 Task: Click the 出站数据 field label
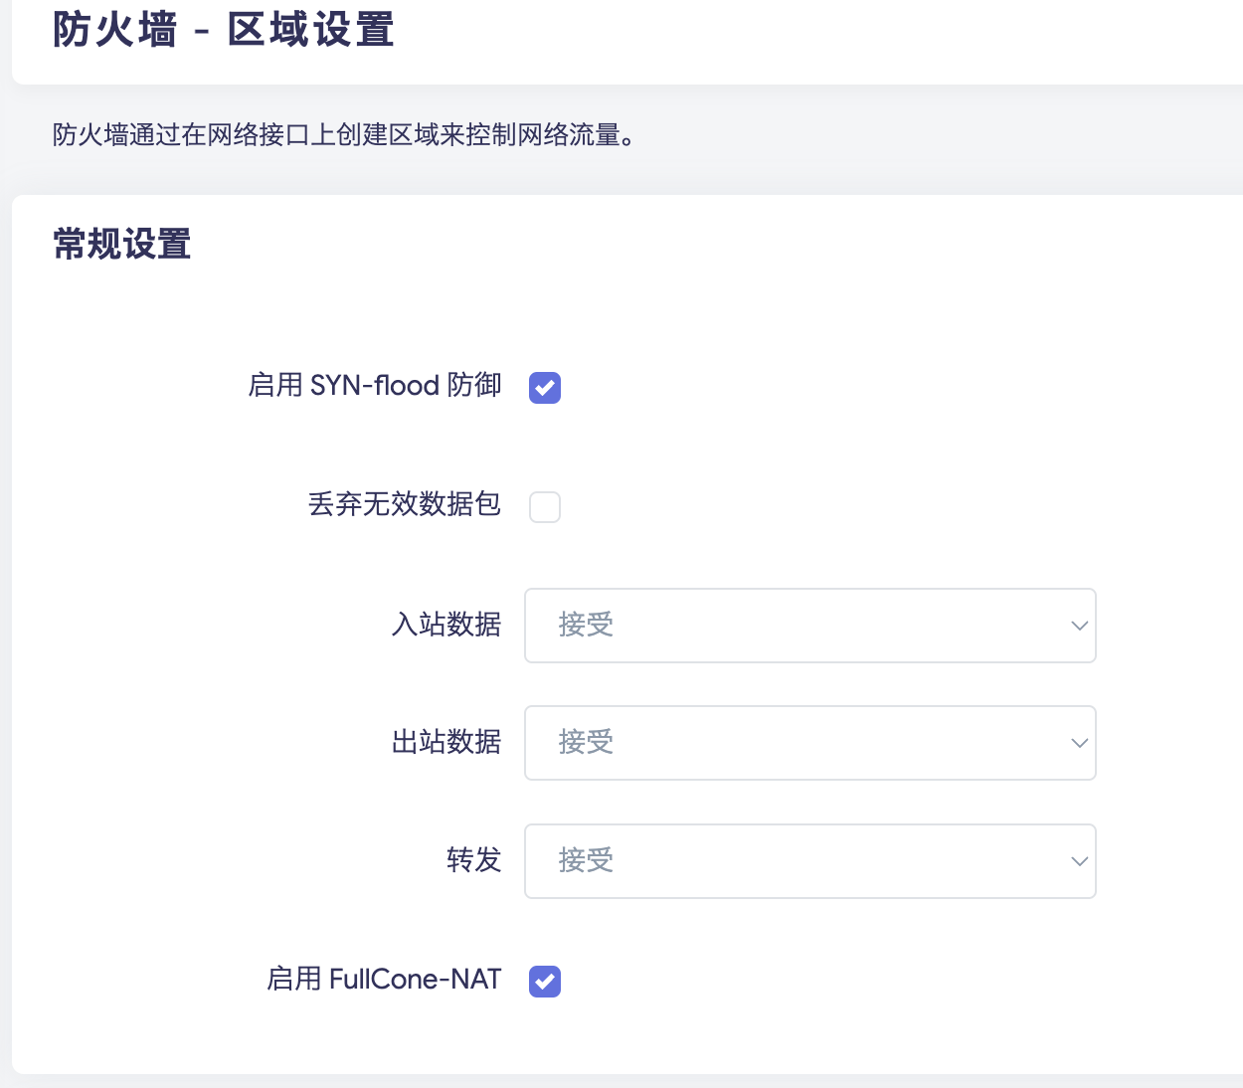click(x=446, y=742)
